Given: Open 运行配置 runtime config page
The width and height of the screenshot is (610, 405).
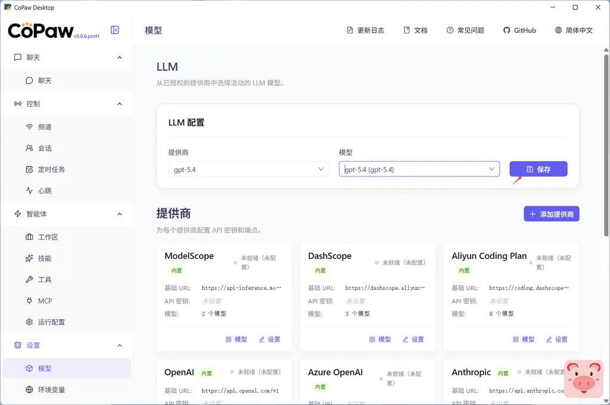Looking at the screenshot, I should pyautogui.click(x=67, y=322).
